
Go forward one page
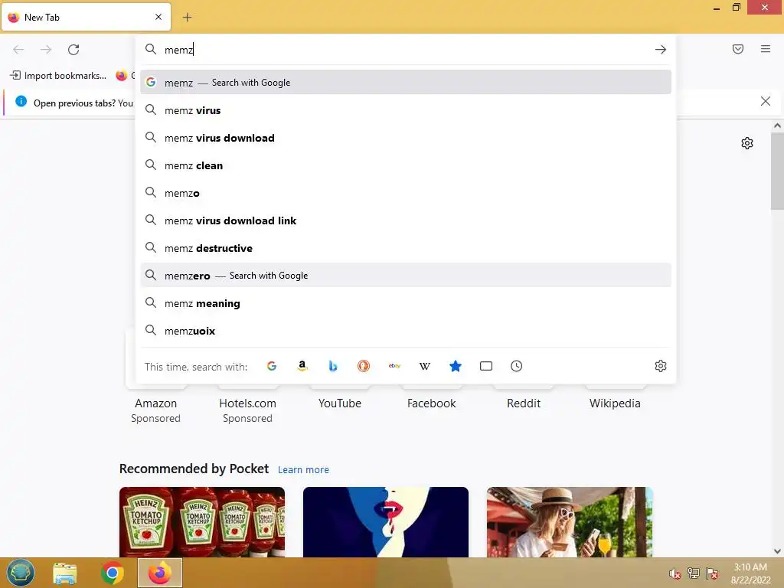tap(46, 50)
